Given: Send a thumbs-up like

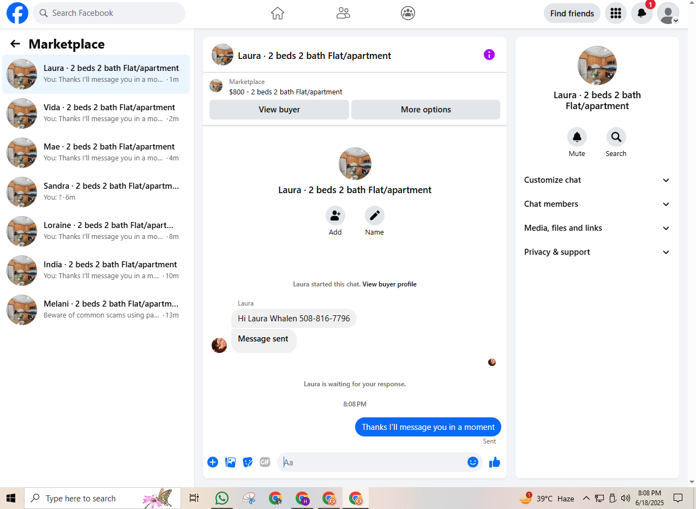Looking at the screenshot, I should (495, 462).
